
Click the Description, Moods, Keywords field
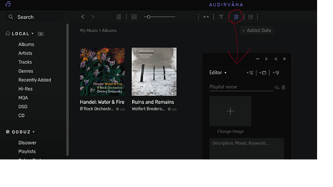coord(247,148)
